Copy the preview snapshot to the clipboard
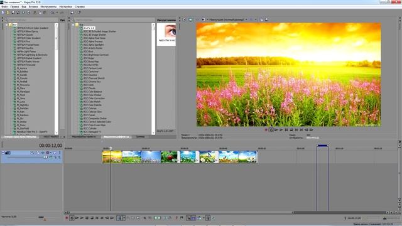Screen dimensions: 402x226 pos(261,19)
